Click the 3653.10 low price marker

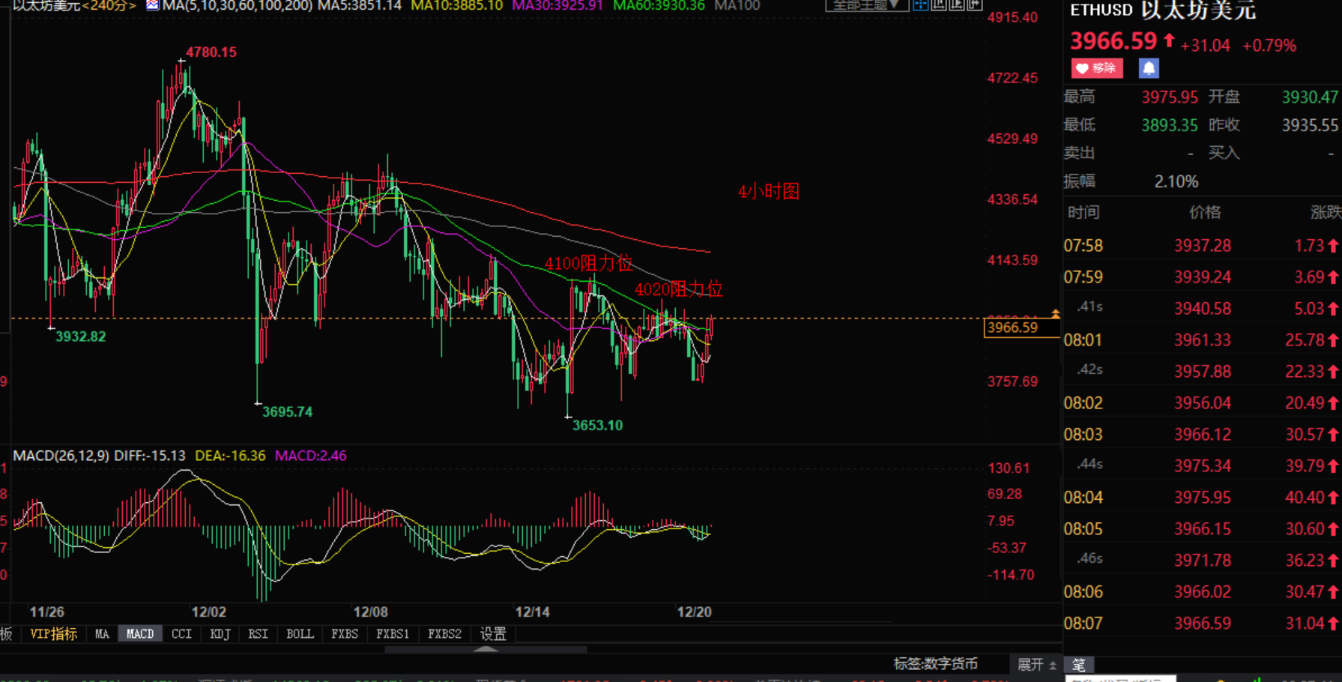pos(597,425)
